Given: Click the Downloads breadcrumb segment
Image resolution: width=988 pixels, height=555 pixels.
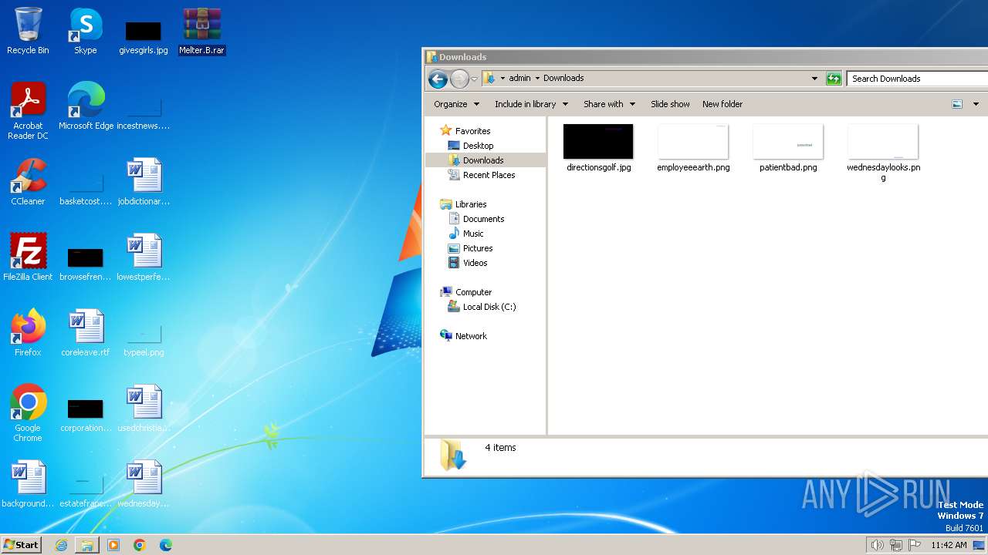Looking at the screenshot, I should (x=563, y=79).
